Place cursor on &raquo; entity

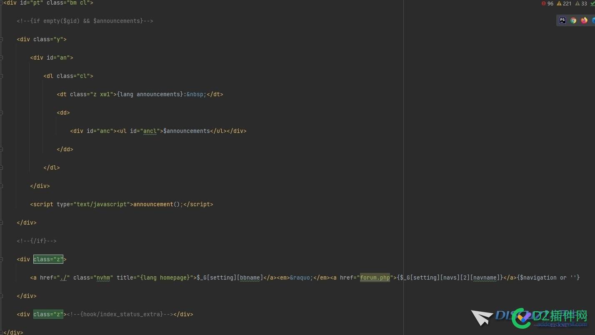point(302,277)
